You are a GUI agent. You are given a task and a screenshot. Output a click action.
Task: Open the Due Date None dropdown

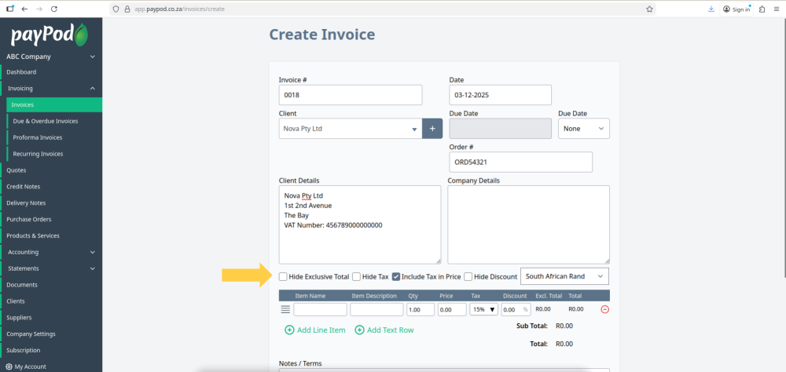pos(584,129)
